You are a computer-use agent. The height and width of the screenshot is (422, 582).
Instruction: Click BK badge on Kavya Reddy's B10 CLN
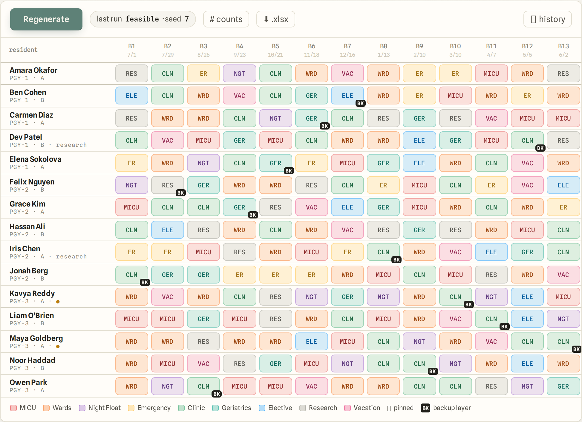[x=469, y=304]
